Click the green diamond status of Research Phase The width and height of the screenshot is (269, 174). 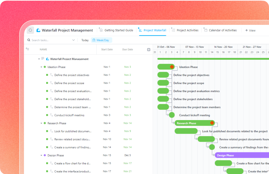coord(45,123)
